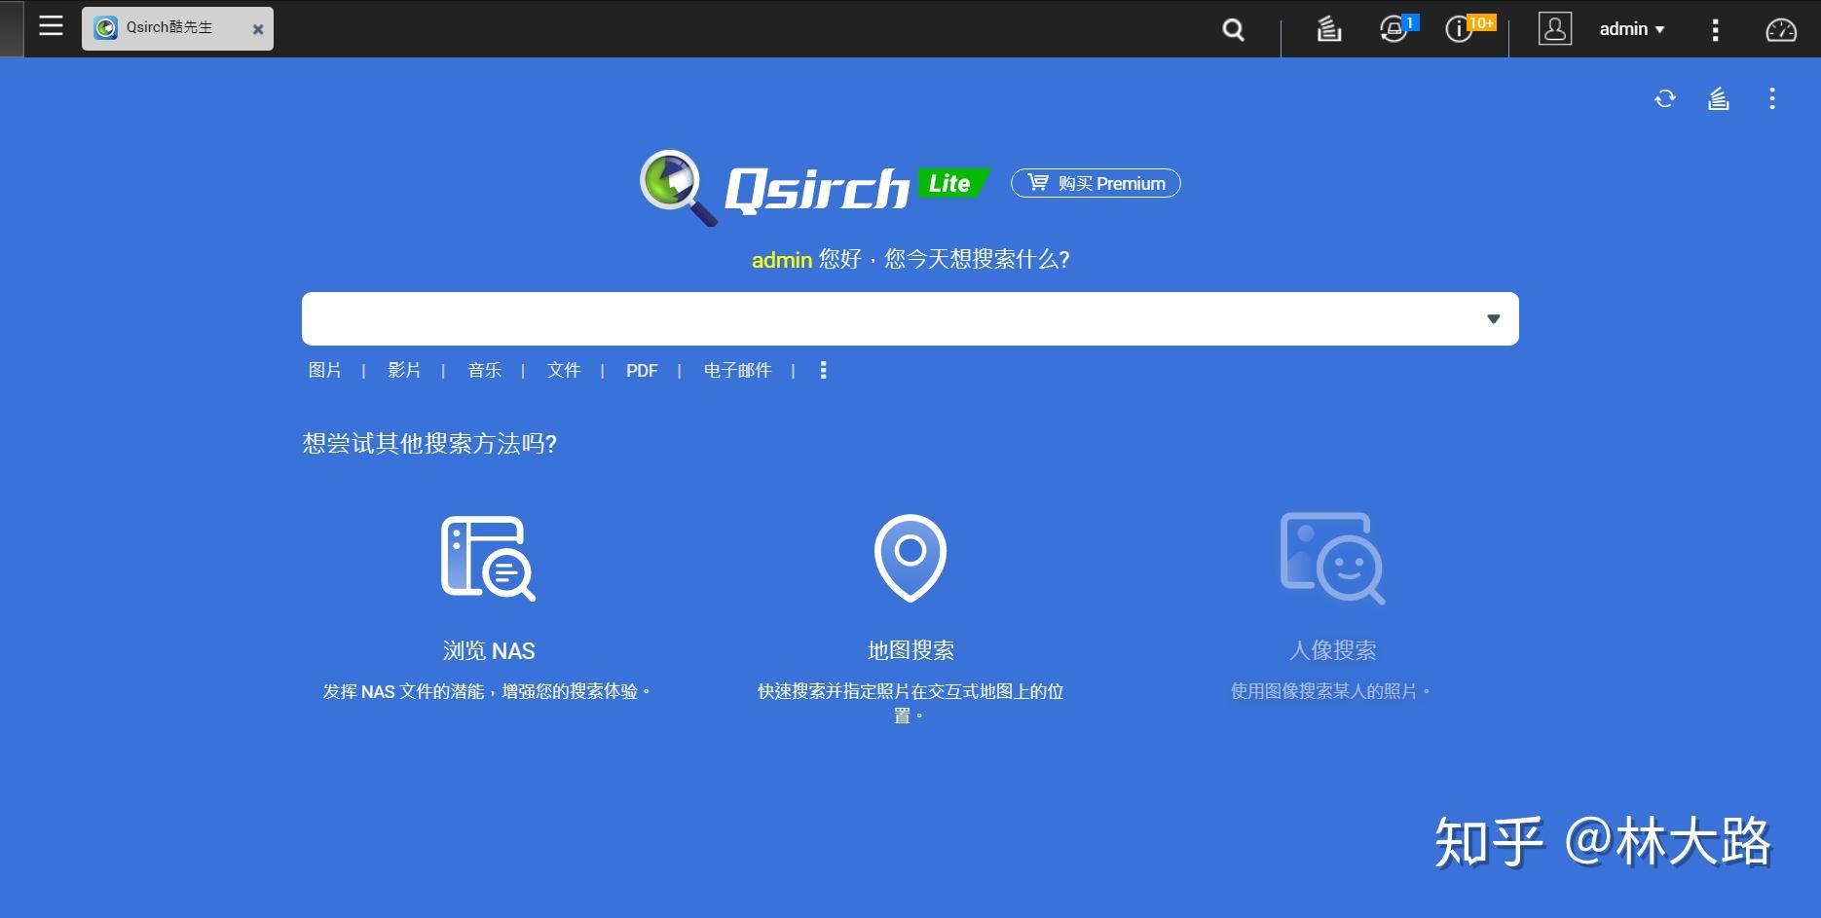Click the 地图搜索 map pin icon
The width and height of the screenshot is (1821, 918).
(910, 558)
